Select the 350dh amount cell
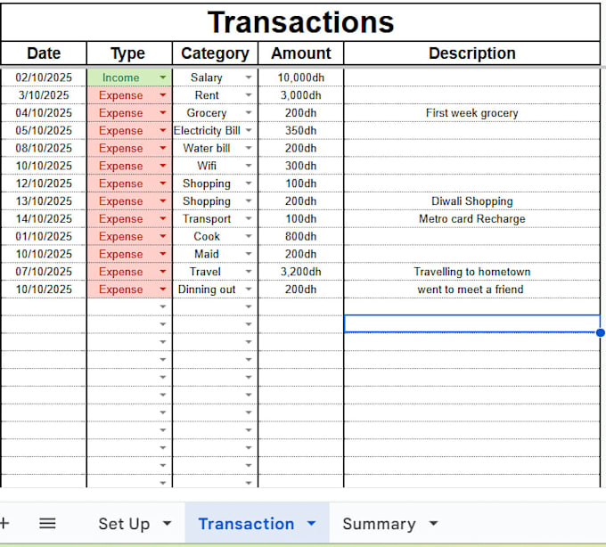606x547 pixels. tap(300, 131)
